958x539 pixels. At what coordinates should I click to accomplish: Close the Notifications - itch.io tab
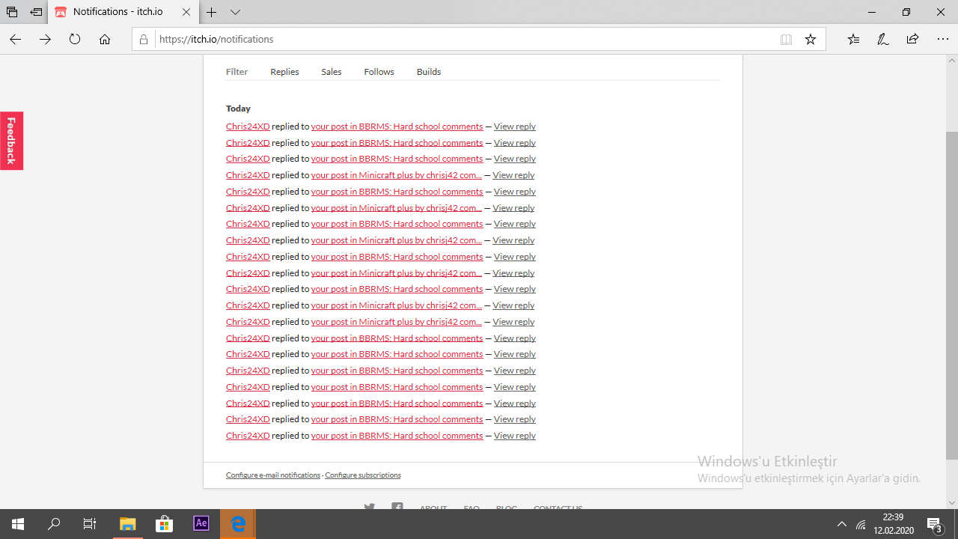pyautogui.click(x=187, y=12)
